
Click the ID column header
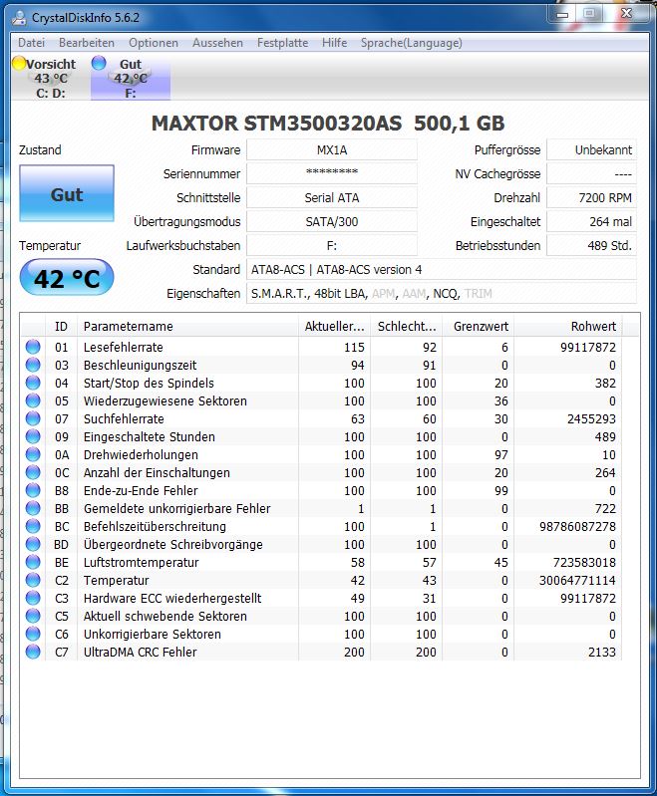[61, 326]
